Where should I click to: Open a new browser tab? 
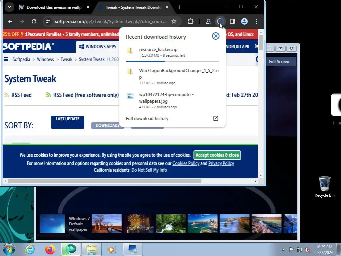[x=179, y=7]
